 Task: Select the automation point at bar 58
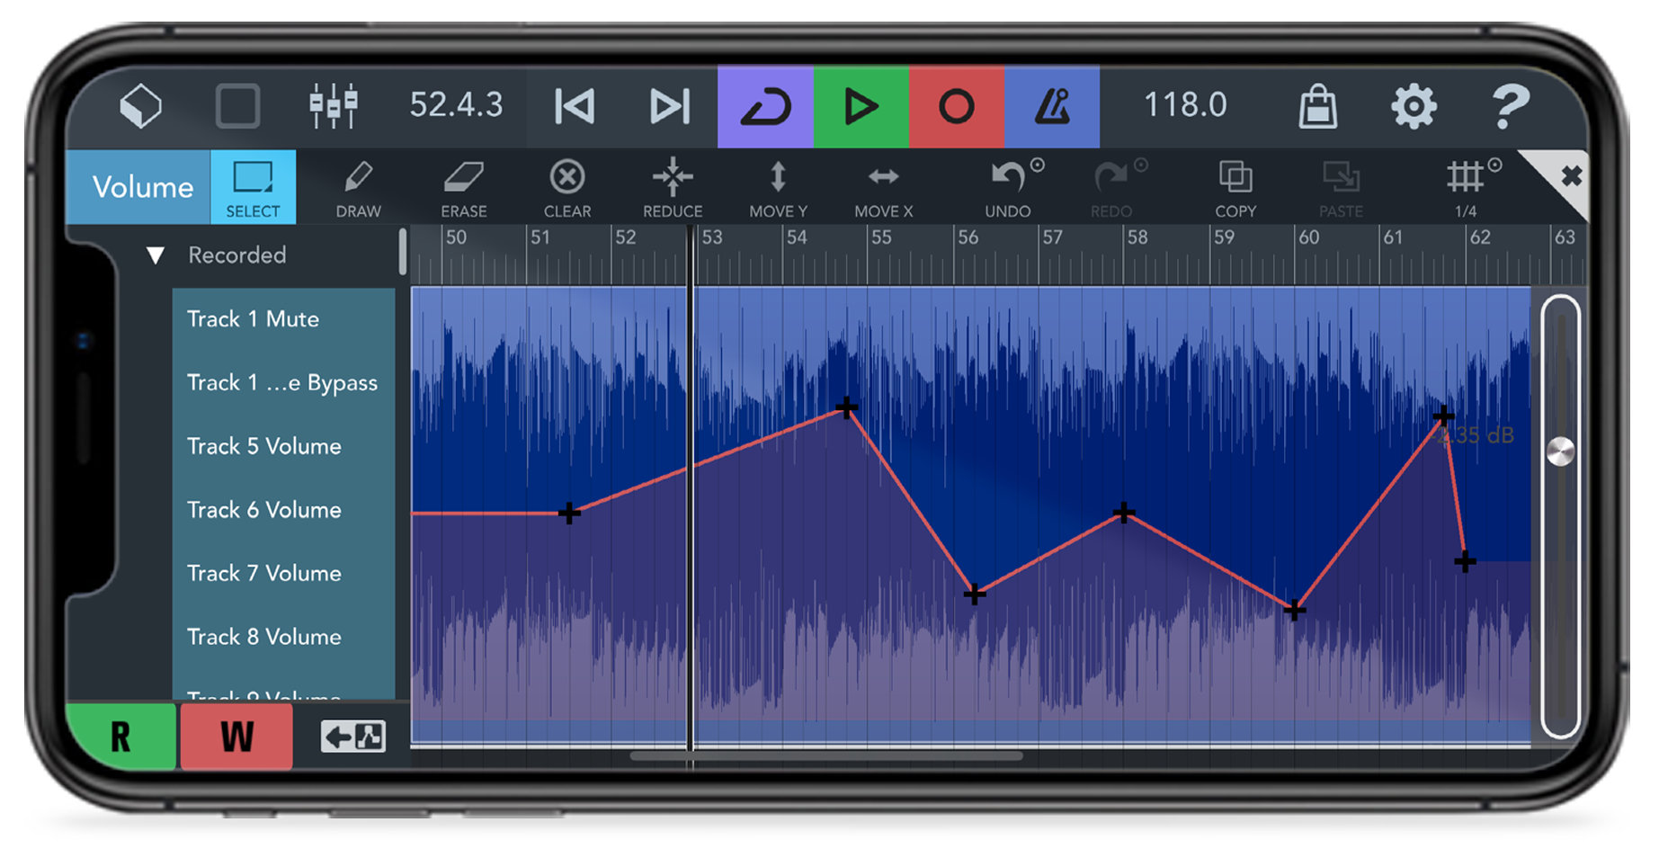point(1123,513)
